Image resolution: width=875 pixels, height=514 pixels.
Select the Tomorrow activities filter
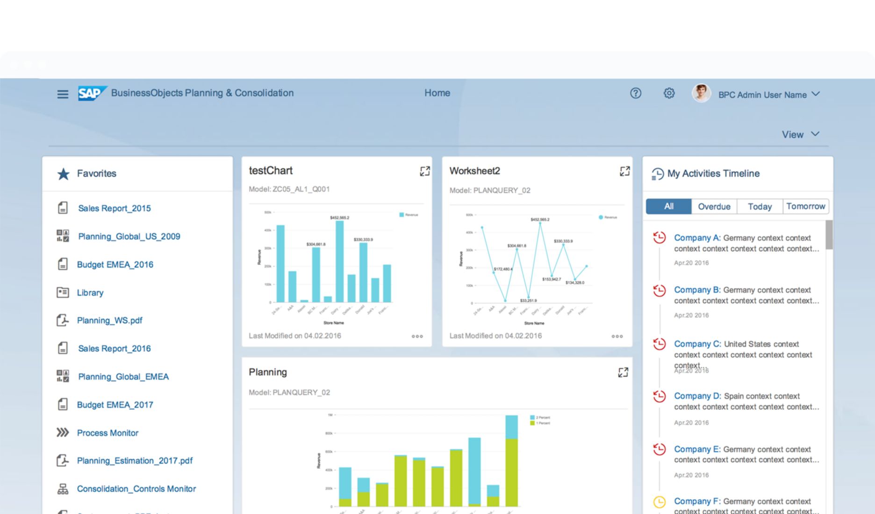click(806, 206)
